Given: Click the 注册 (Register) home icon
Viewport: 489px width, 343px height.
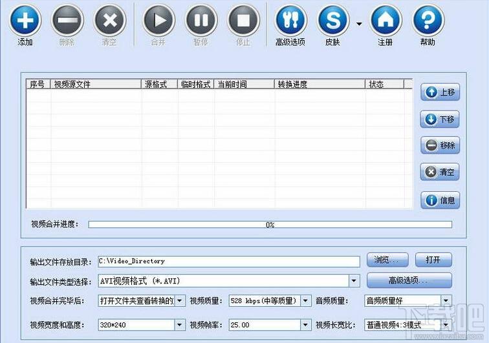Looking at the screenshot, I should pos(386,20).
